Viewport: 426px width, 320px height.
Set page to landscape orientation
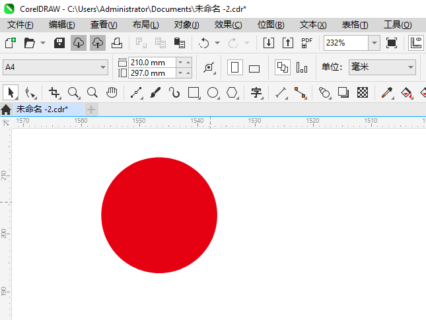(254, 69)
